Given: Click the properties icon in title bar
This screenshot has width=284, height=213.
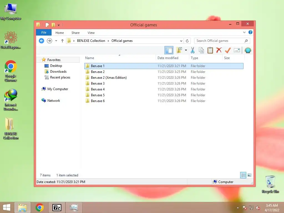Looking at the screenshot, I should click(47, 25).
